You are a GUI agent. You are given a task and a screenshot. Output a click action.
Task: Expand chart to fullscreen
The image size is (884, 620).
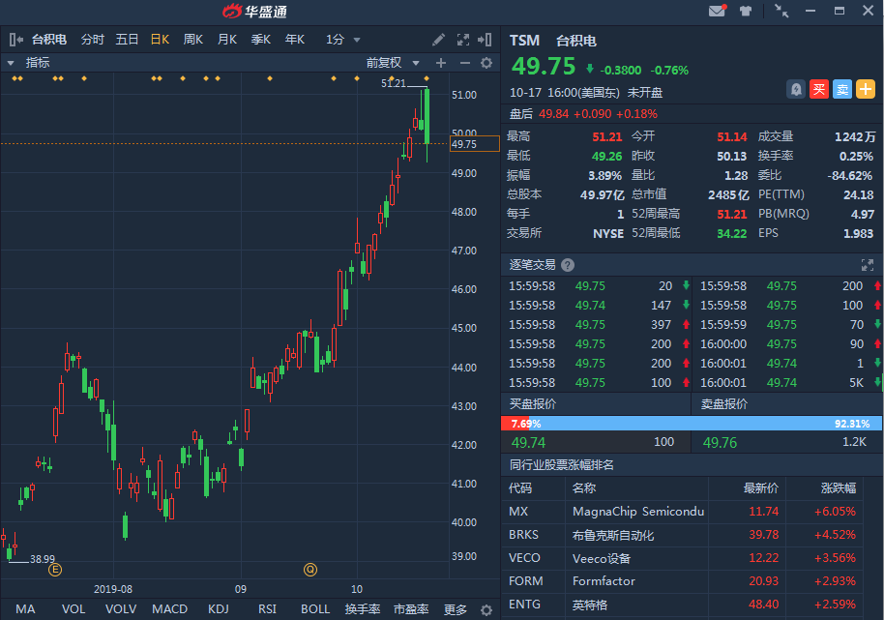(x=461, y=40)
